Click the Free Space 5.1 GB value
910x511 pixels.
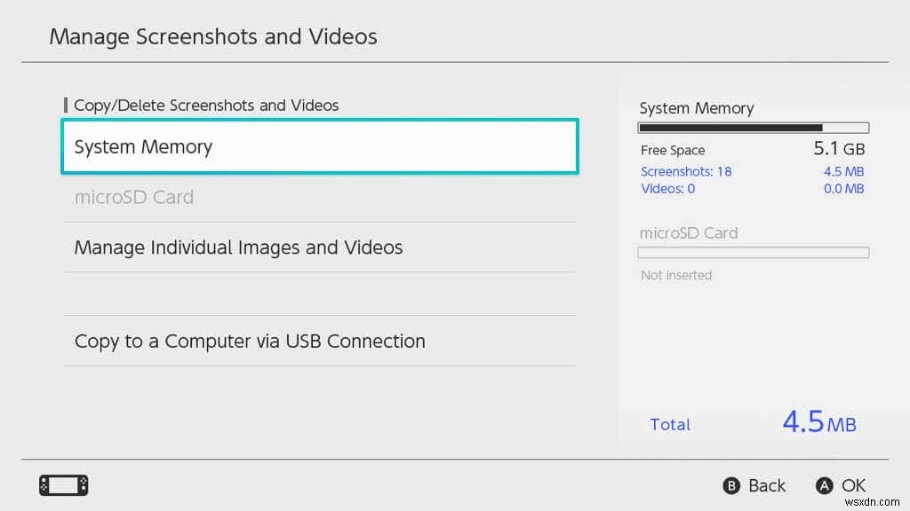(839, 149)
